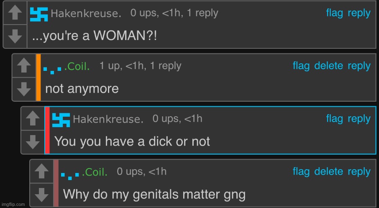Screen dimensions: 379x208
Task: Upvote the highlighted blue-bordered comment
Action: pos(33,119)
